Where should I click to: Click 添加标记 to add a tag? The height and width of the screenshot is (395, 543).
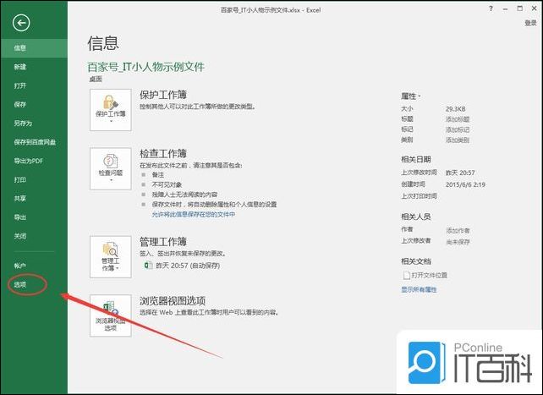point(458,129)
